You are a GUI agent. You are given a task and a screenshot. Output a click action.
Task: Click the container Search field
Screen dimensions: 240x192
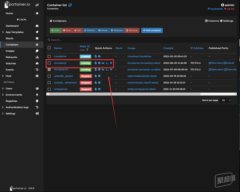(141, 40)
